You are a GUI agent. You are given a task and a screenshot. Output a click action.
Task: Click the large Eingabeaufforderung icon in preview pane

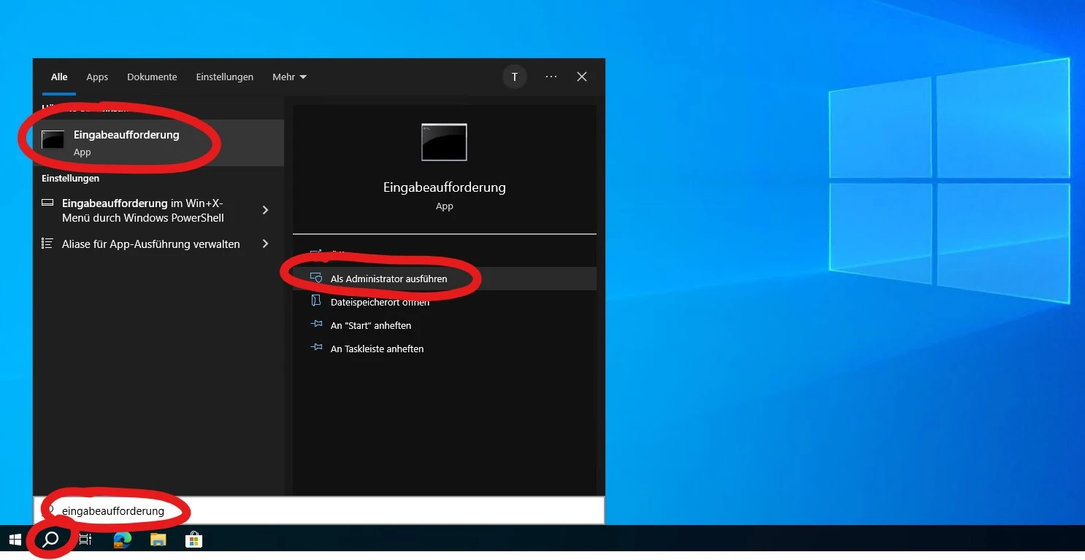pyautogui.click(x=444, y=142)
